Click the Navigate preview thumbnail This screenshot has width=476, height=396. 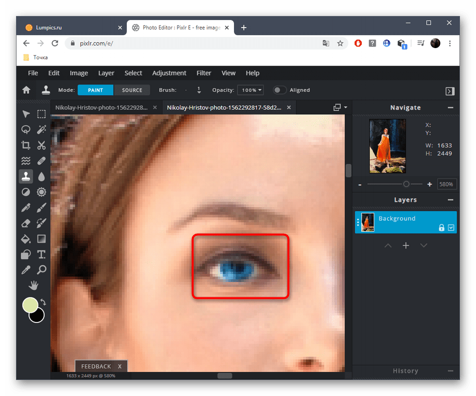(x=387, y=146)
